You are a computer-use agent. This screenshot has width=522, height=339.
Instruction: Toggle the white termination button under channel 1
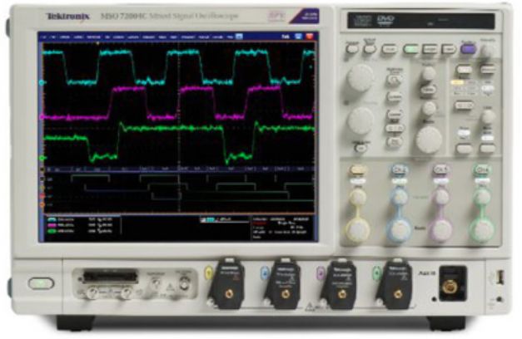click(357, 181)
